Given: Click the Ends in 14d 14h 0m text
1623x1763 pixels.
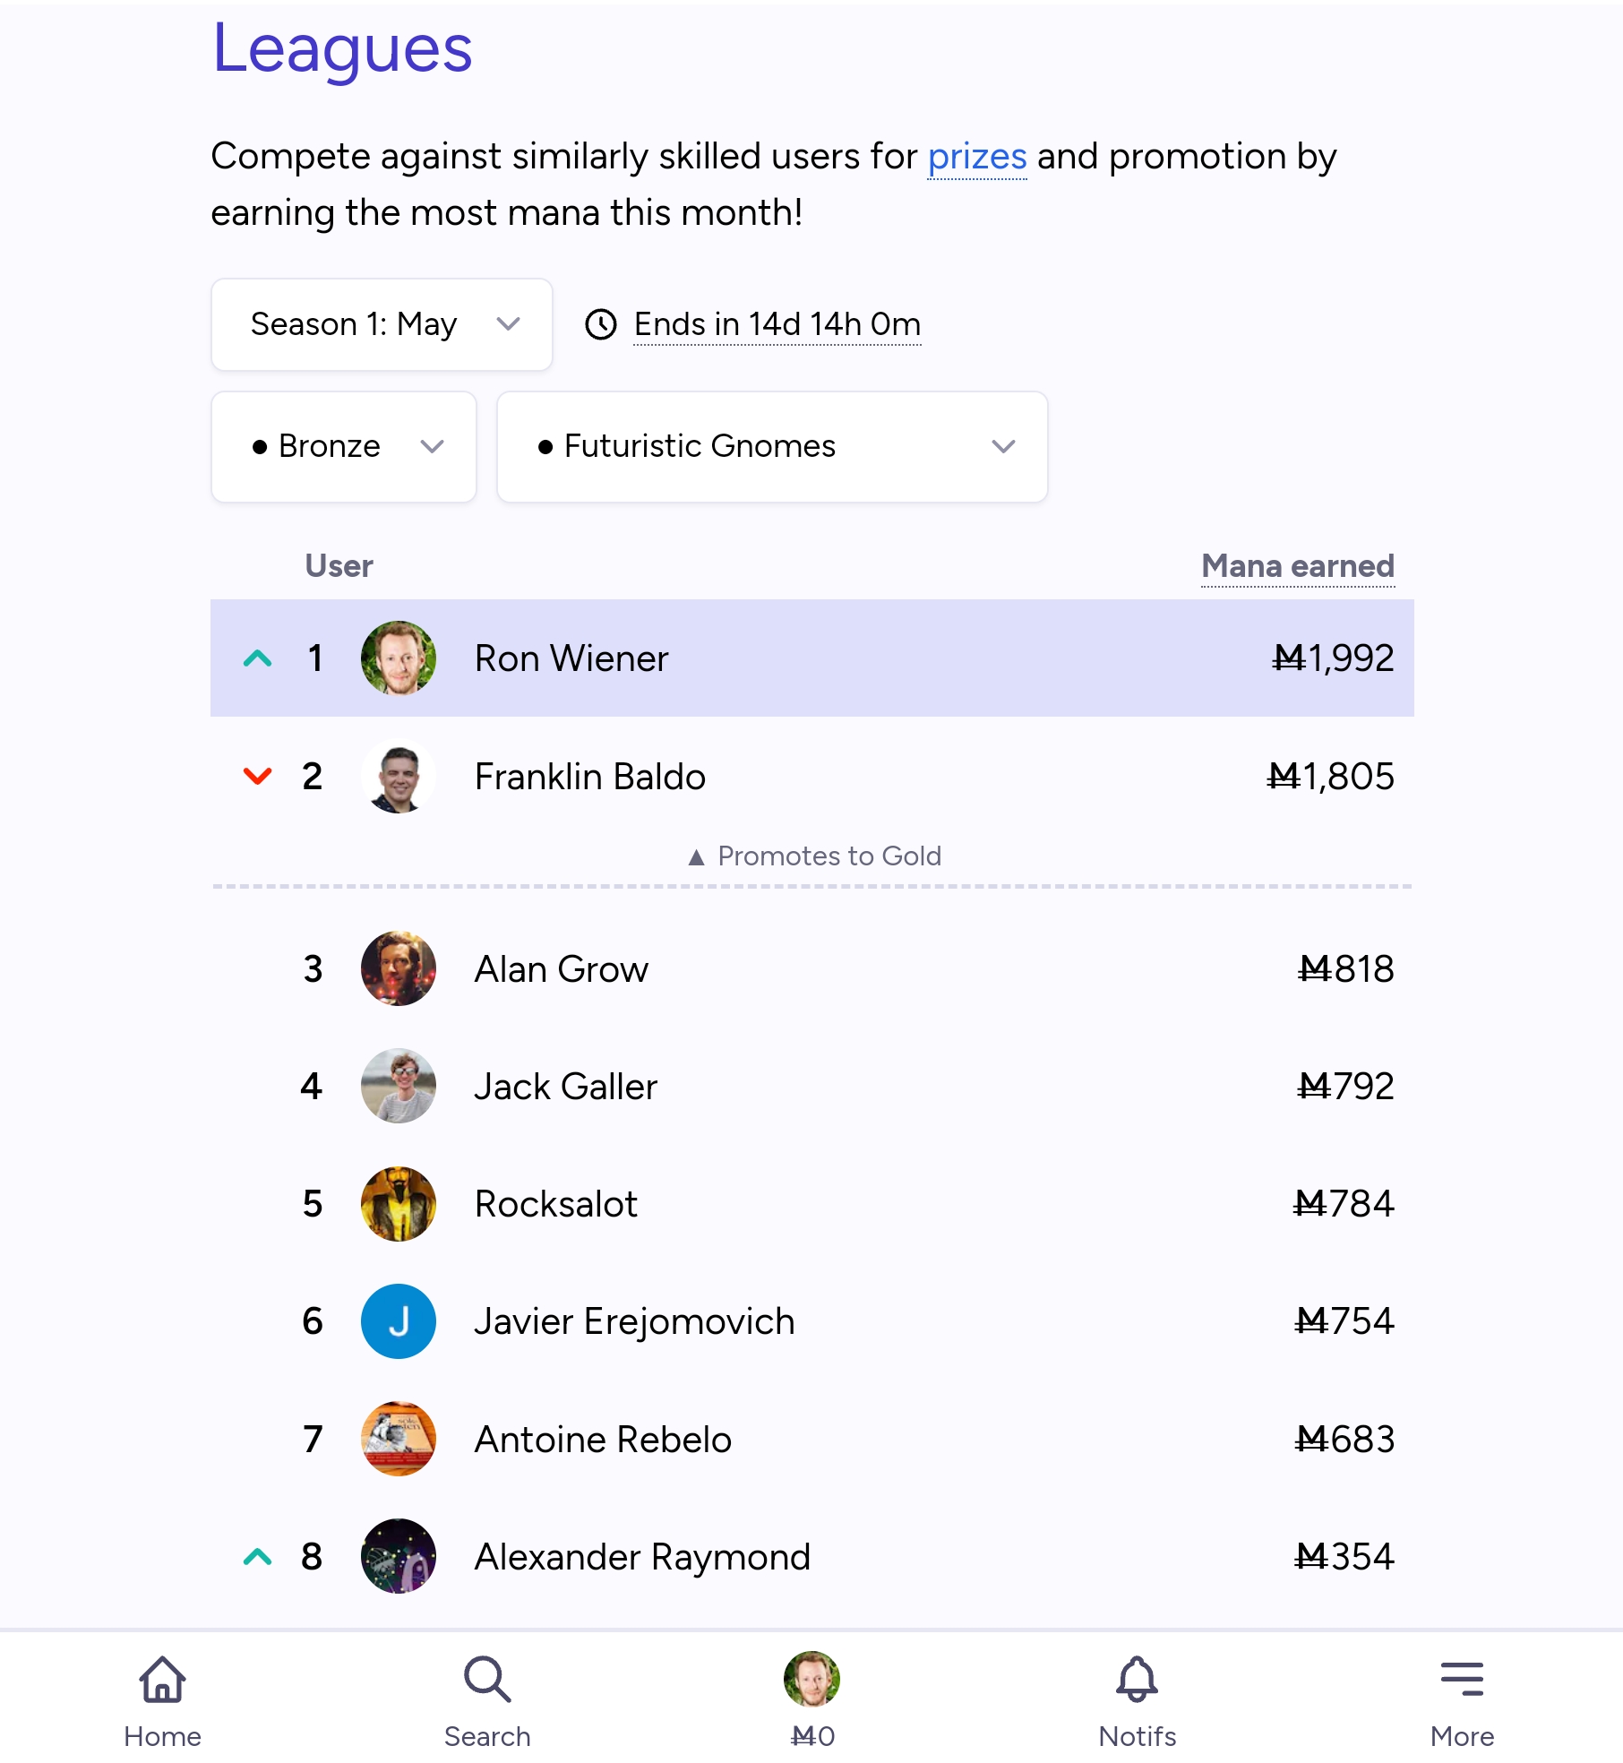Looking at the screenshot, I should pyautogui.click(x=777, y=324).
